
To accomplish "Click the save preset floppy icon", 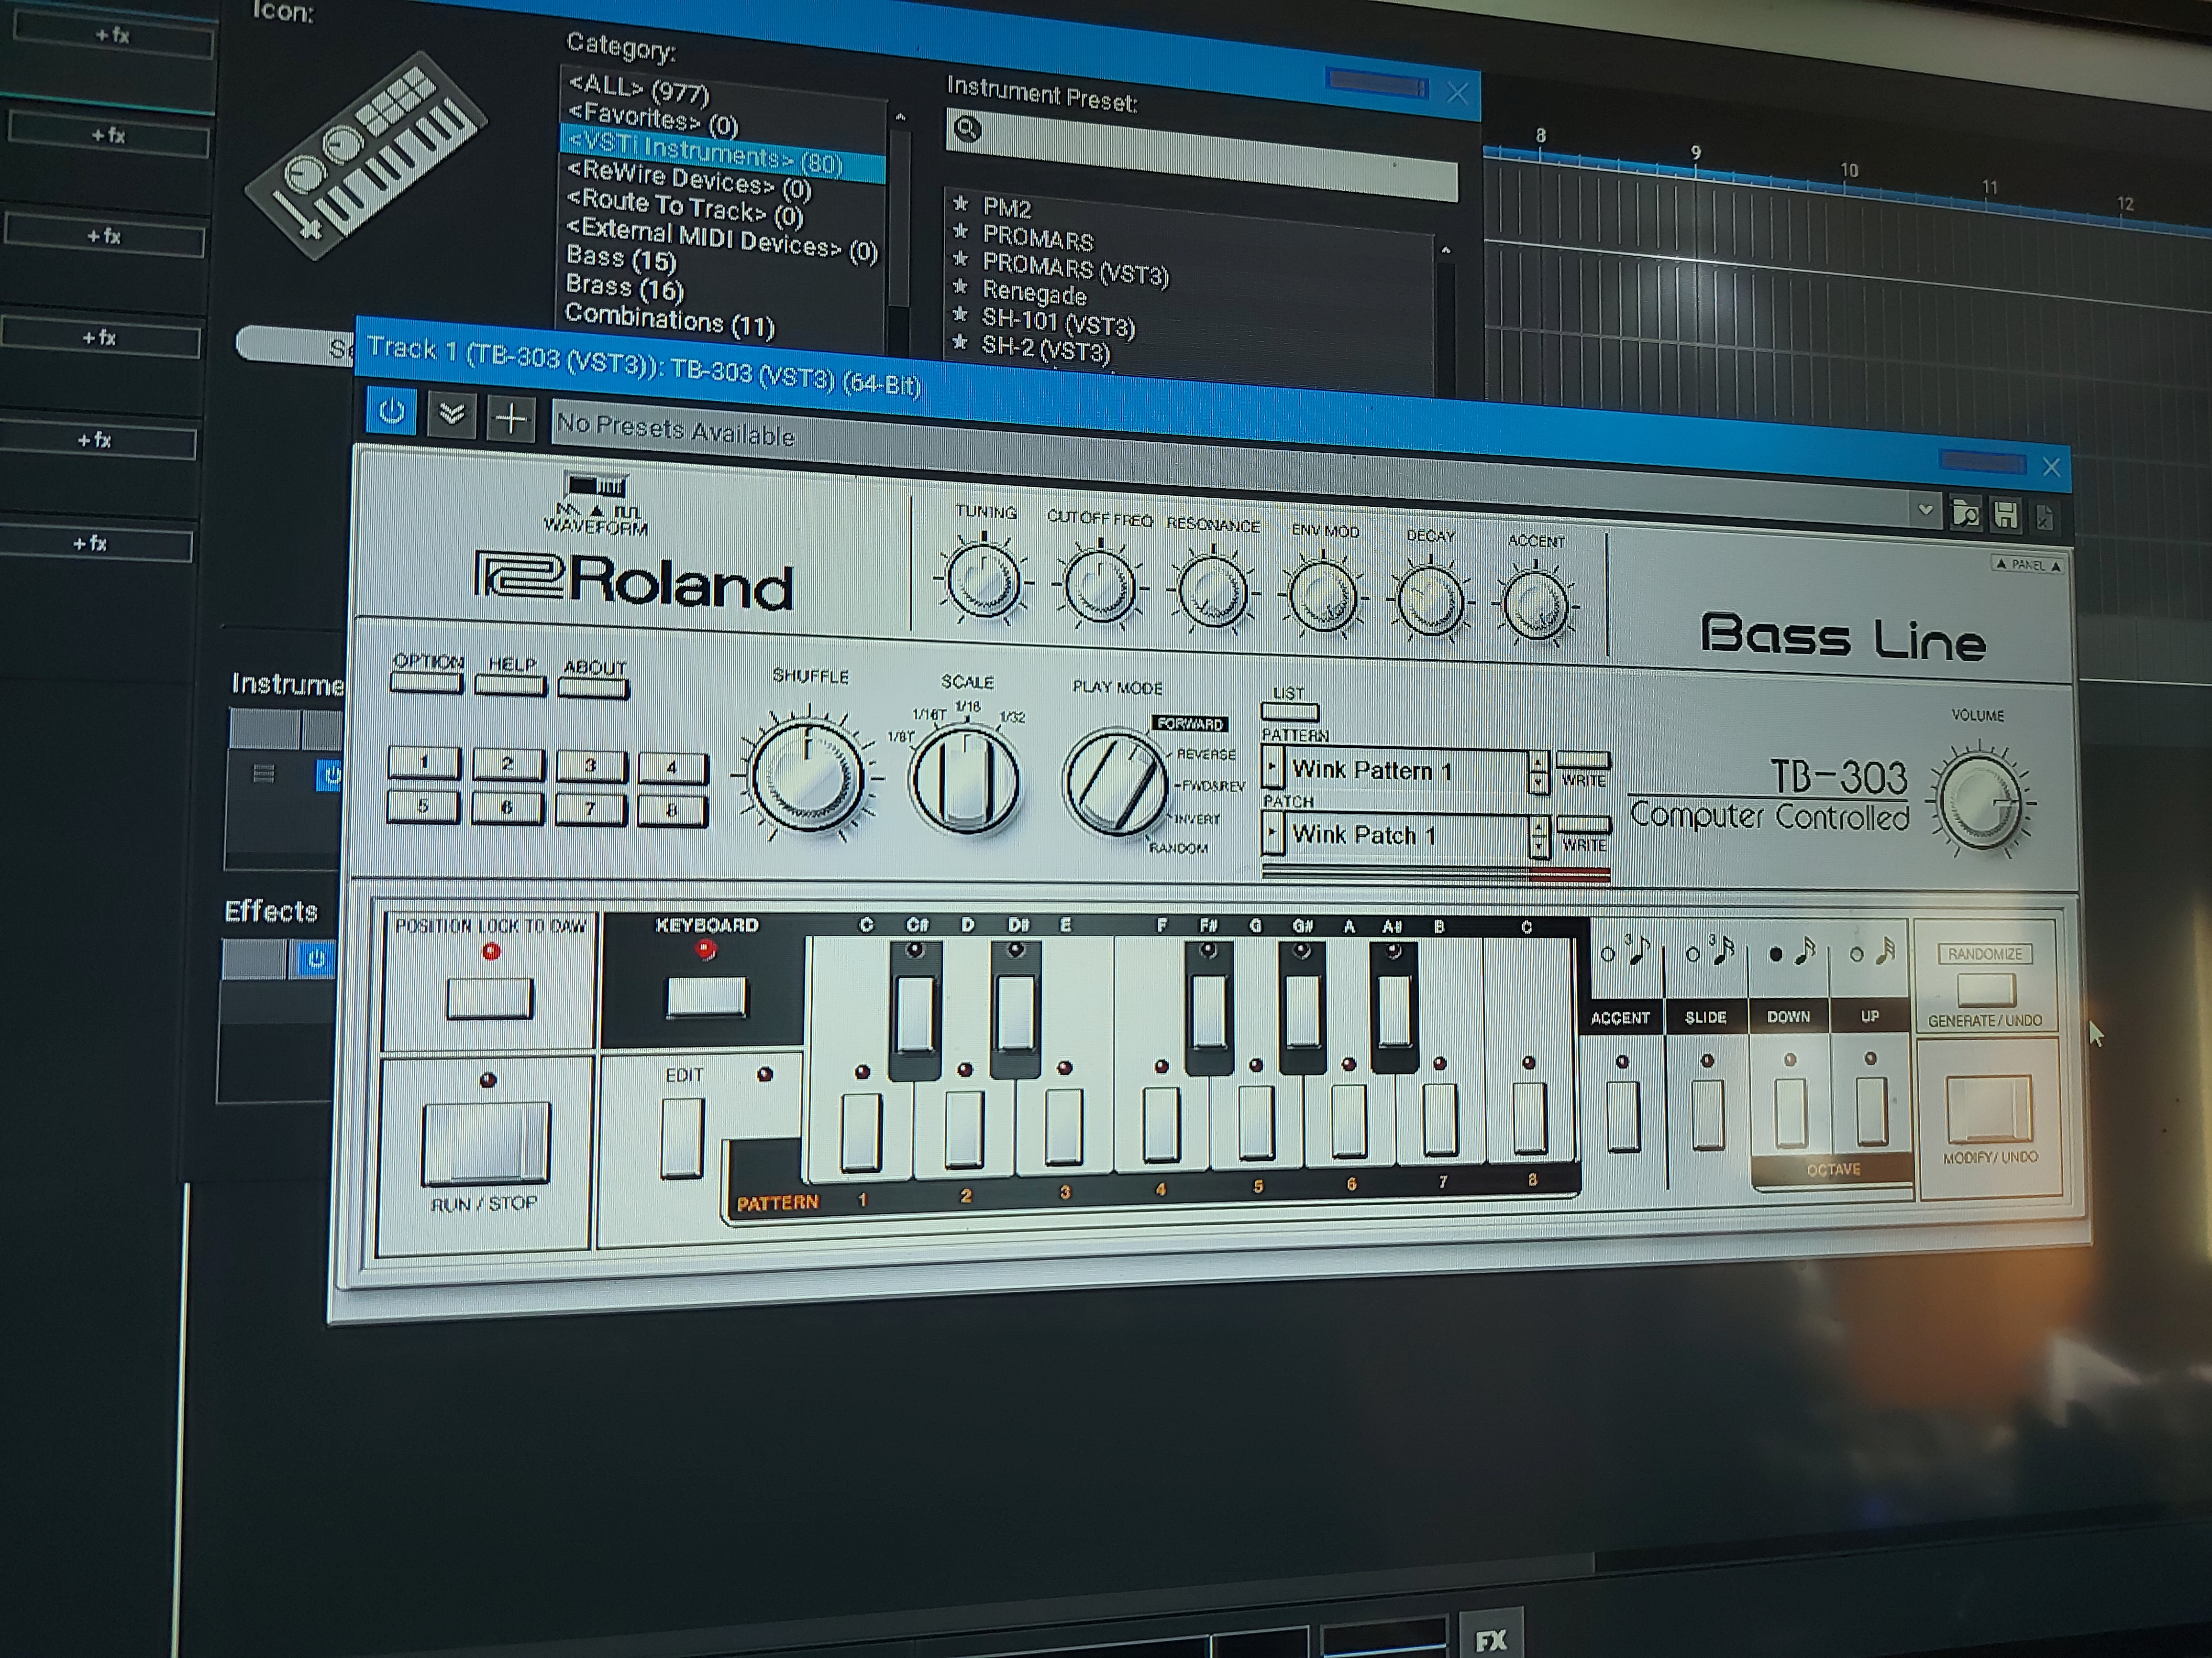I will 2005,515.
